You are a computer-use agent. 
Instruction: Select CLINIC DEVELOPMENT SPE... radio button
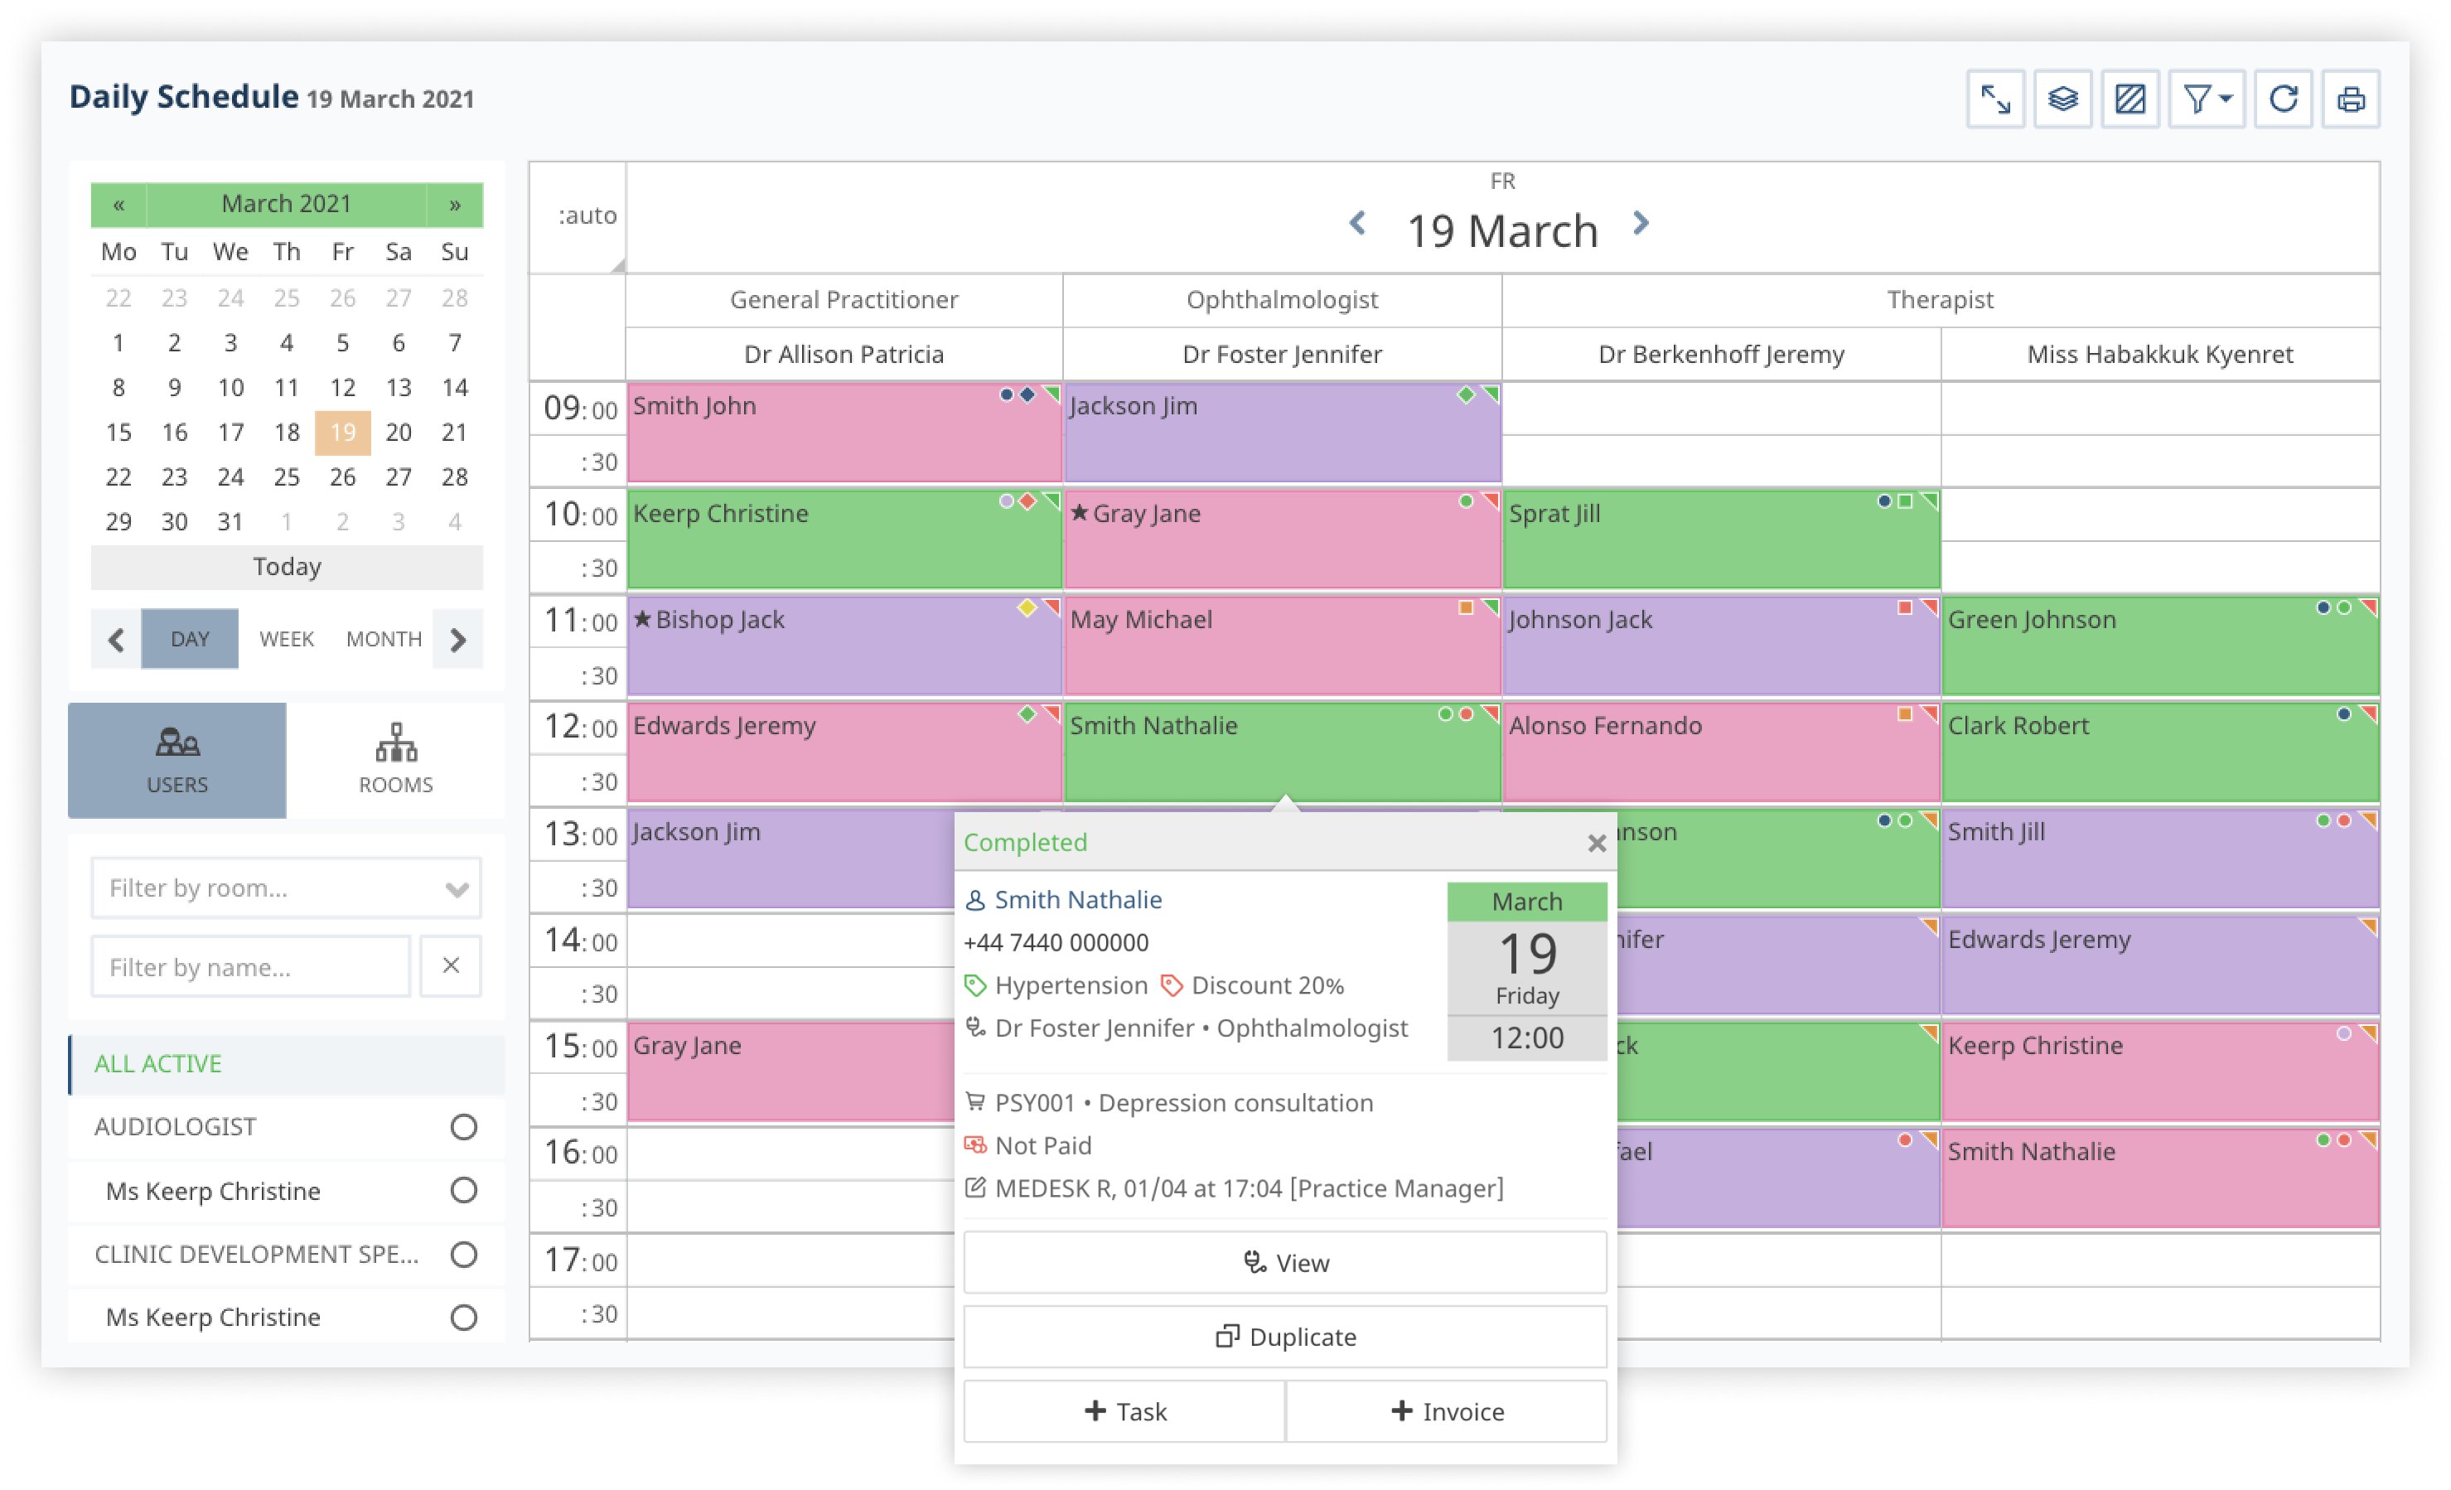click(463, 1255)
